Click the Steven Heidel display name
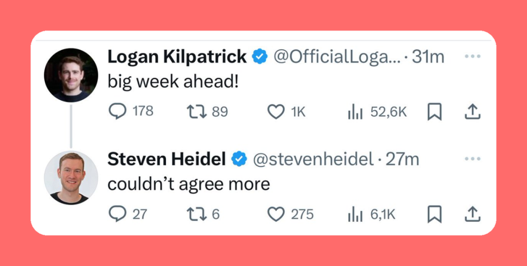The image size is (527, 266). click(x=166, y=160)
